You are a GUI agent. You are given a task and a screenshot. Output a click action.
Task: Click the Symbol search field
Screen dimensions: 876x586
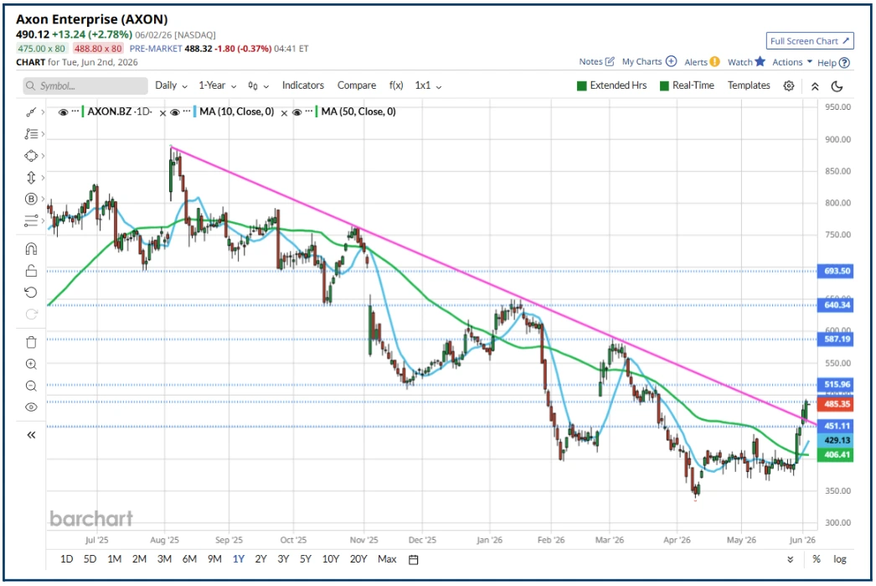click(x=85, y=86)
